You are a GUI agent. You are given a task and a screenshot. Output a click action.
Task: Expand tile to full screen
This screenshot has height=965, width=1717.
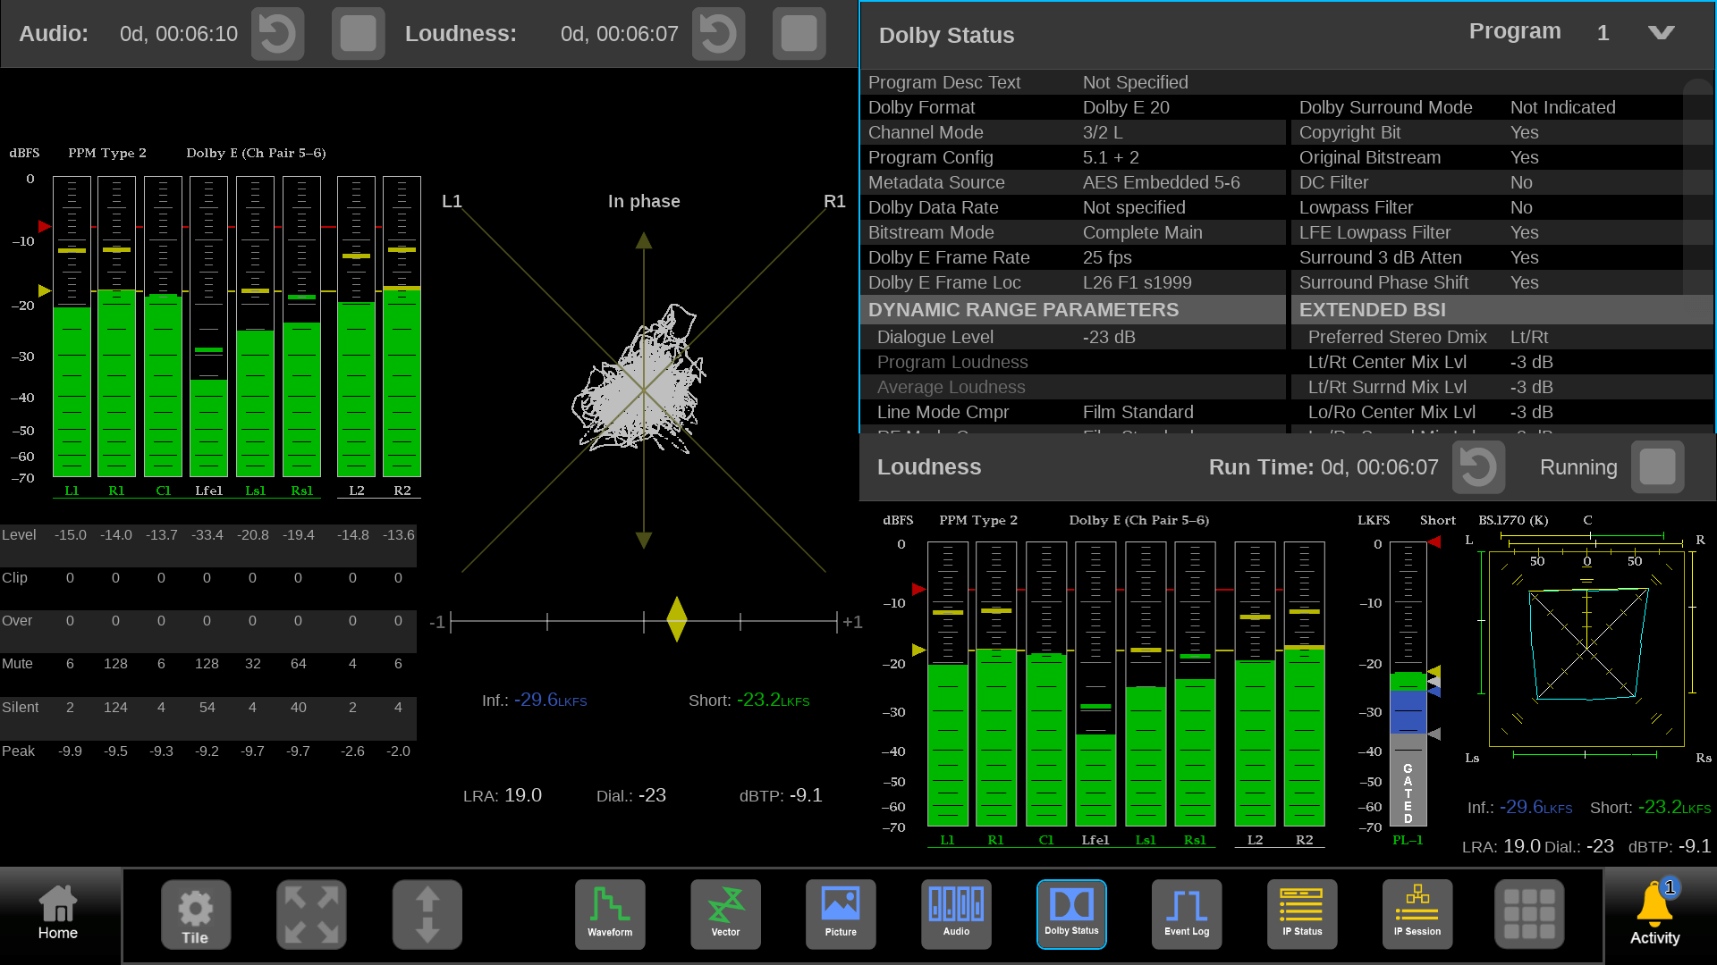(x=311, y=914)
